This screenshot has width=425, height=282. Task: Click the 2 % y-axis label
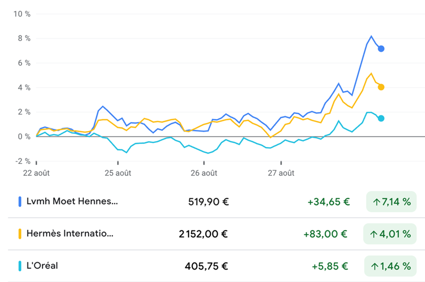(24, 112)
